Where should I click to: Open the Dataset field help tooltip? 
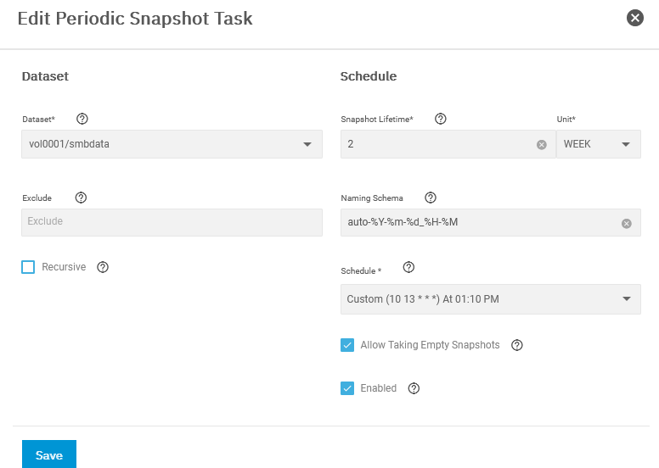click(82, 119)
